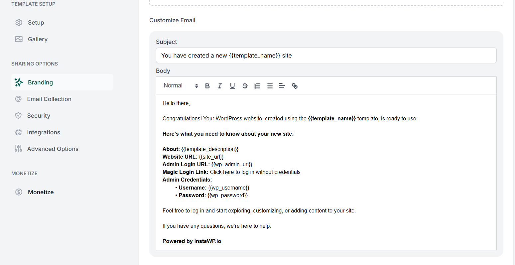Go to the Gallery page

(x=38, y=39)
